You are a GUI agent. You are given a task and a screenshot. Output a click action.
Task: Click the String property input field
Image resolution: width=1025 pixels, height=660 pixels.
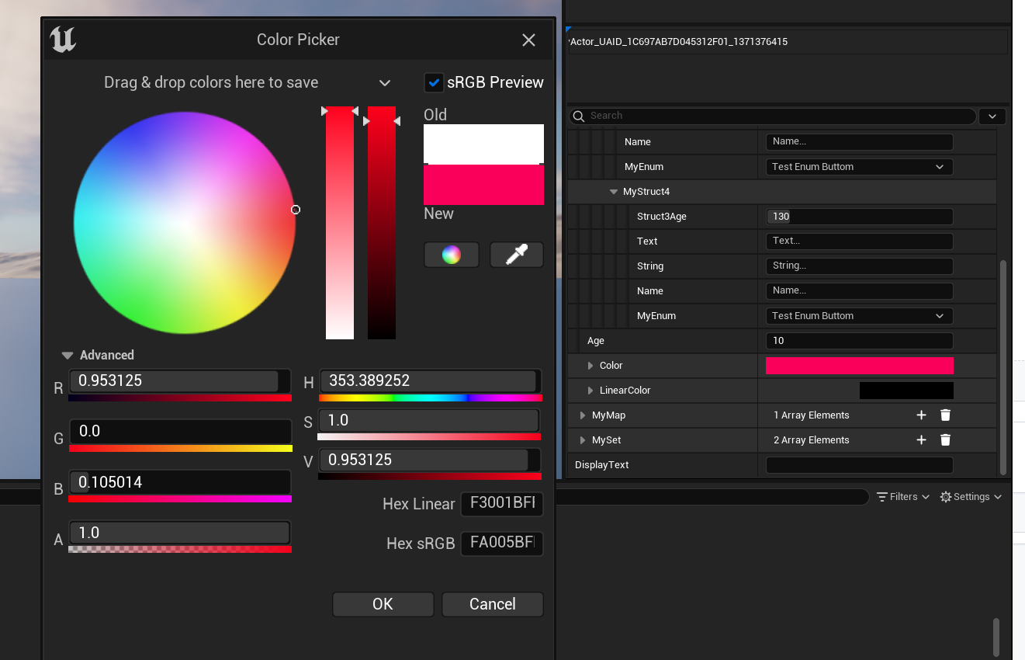coord(859,266)
